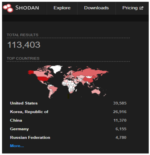
Task: Open the Downloads menu item
Action: (96, 8)
